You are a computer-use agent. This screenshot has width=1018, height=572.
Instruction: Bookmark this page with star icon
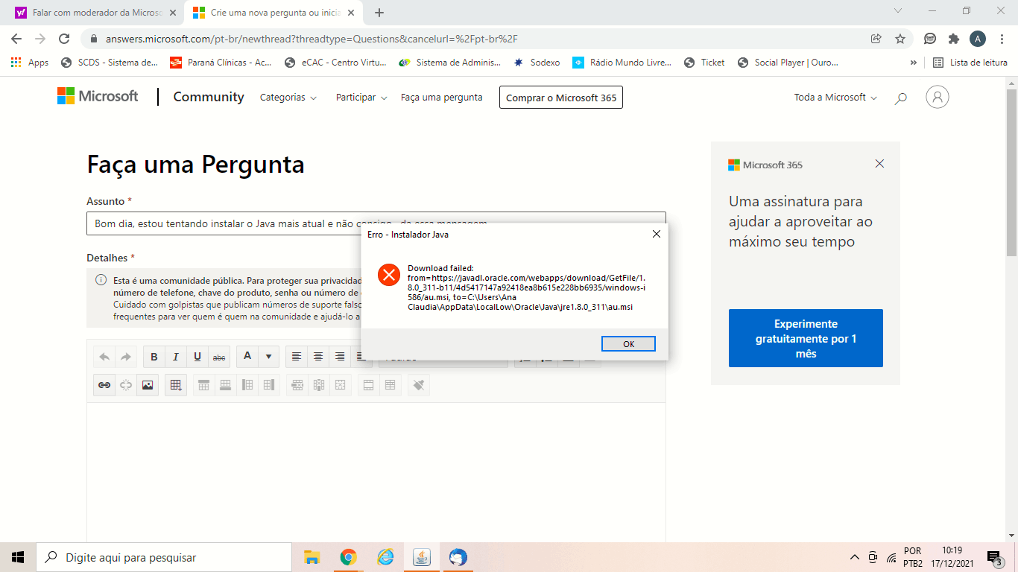(x=900, y=39)
